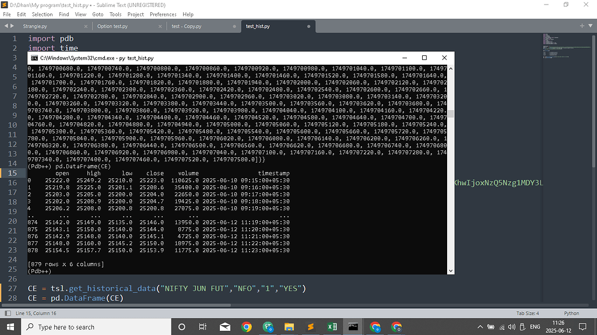Open first Google Chrome taskbar icon
This screenshot has height=335, width=597.
pyautogui.click(x=247, y=327)
